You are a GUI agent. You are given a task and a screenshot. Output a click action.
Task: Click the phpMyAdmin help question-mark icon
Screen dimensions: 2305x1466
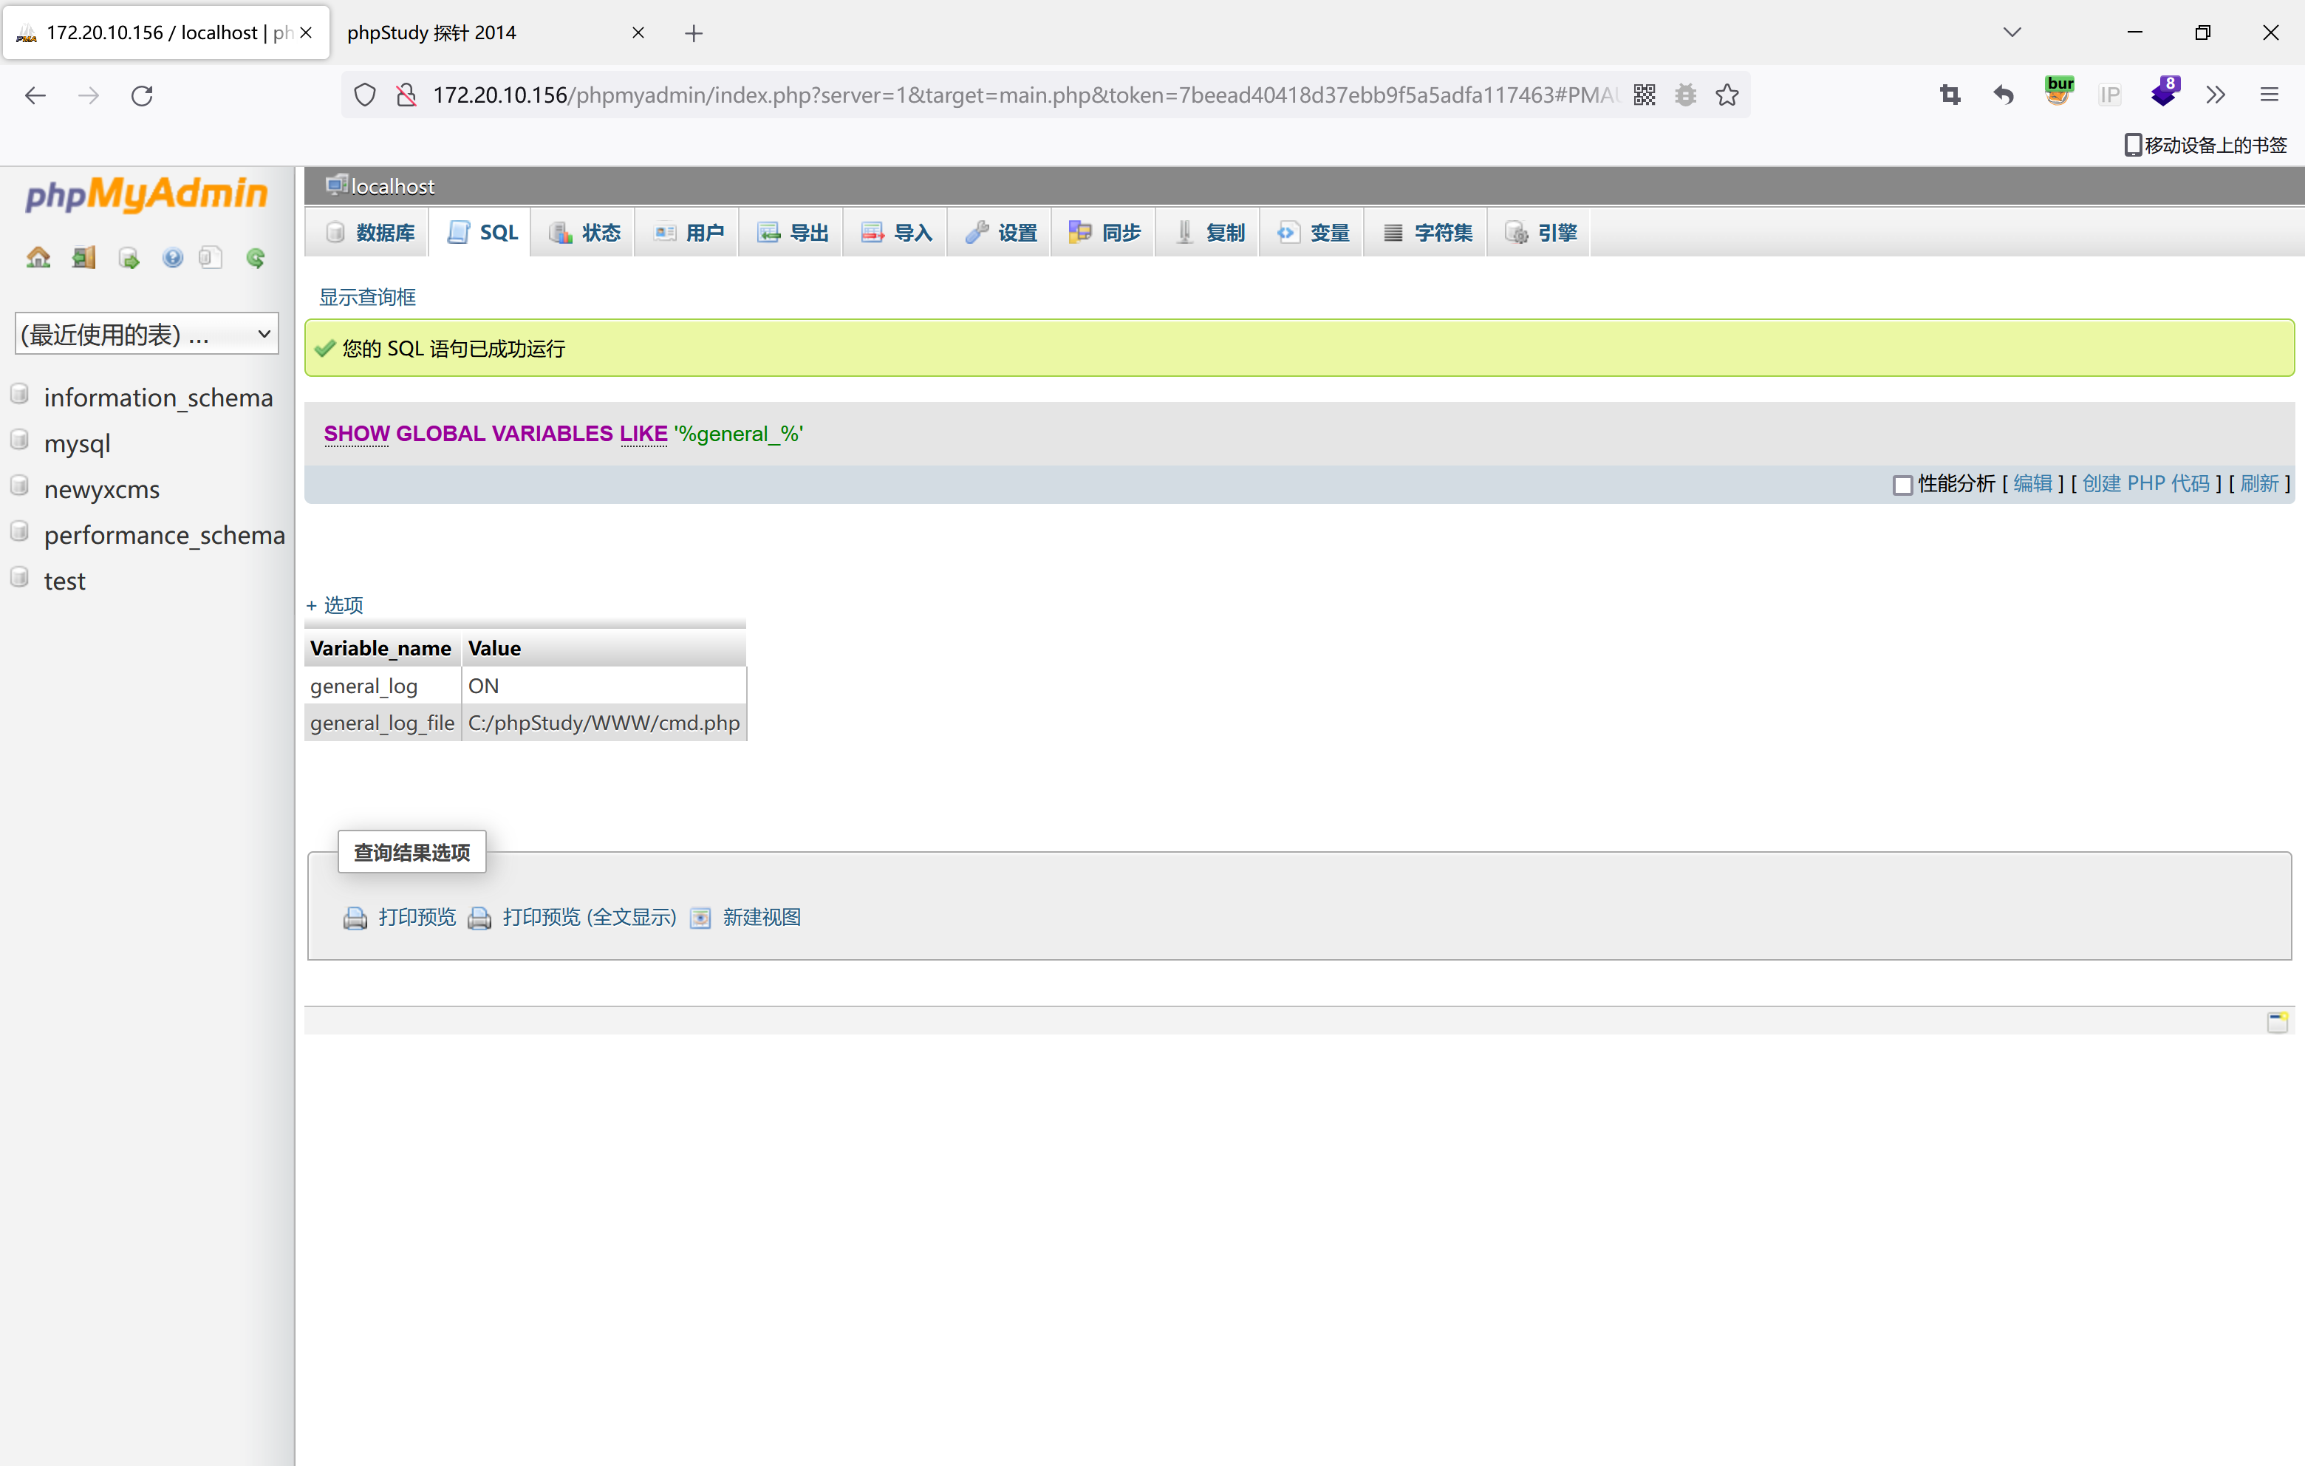(x=172, y=256)
